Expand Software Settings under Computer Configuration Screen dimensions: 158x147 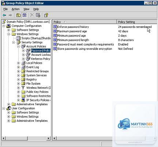tap(8, 30)
